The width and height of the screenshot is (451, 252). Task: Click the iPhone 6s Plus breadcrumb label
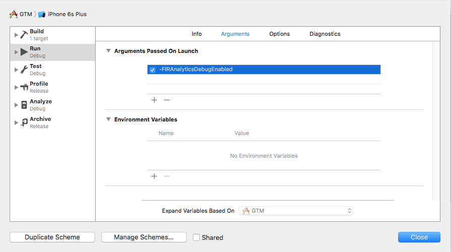pyautogui.click(x=67, y=14)
